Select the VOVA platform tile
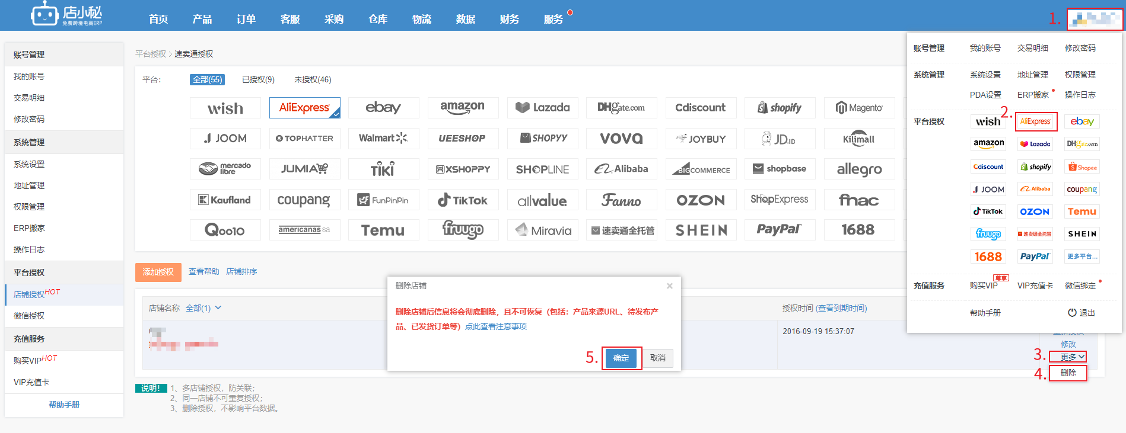Viewport: 1126px width, 433px height. pos(622,139)
